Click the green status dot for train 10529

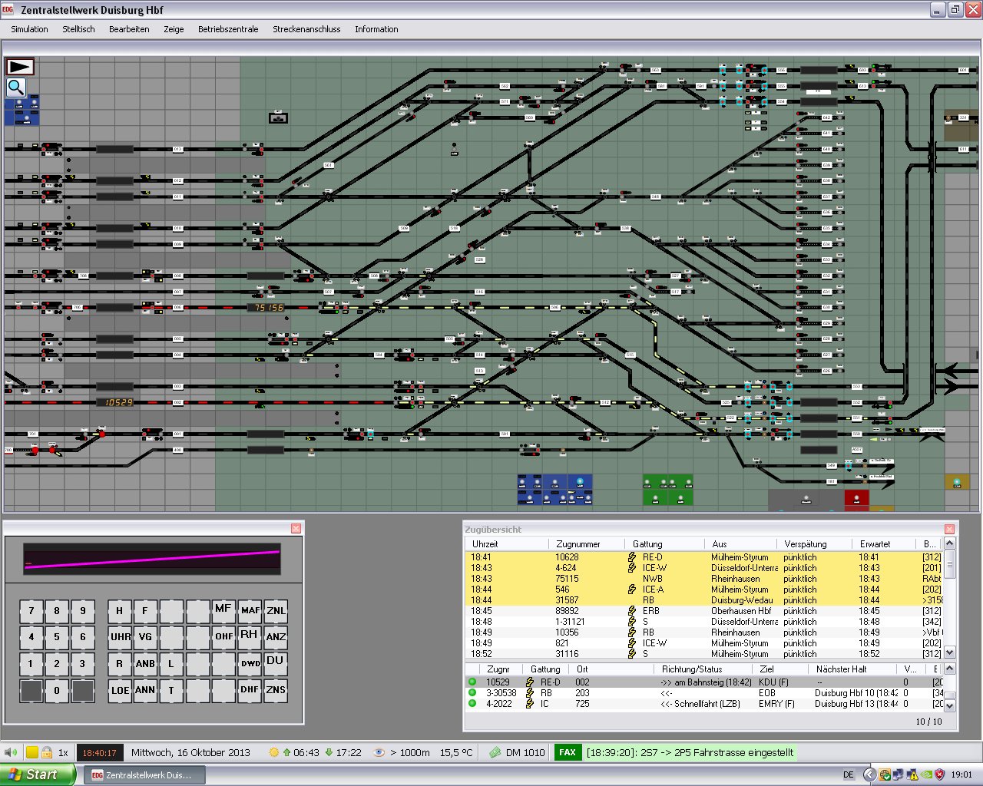[472, 682]
